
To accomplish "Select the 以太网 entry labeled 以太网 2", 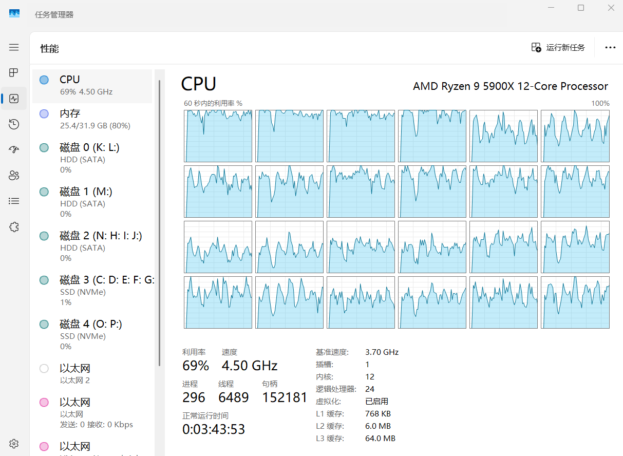I will [x=92, y=374].
